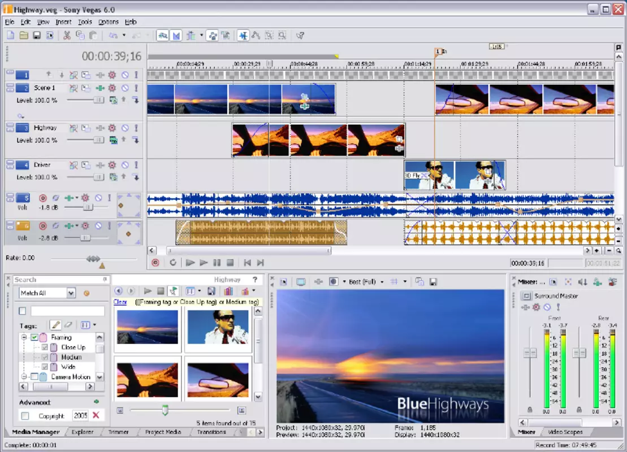This screenshot has height=452, width=627.
Task: Mute the Highway track
Action: click(125, 128)
